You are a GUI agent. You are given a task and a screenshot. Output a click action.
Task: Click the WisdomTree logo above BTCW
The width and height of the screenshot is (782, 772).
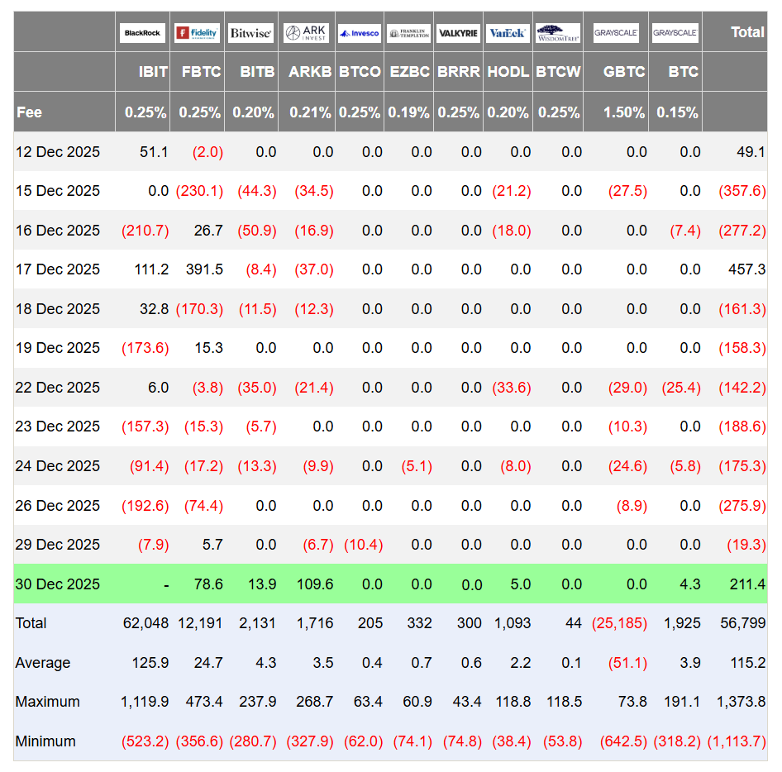tap(558, 33)
